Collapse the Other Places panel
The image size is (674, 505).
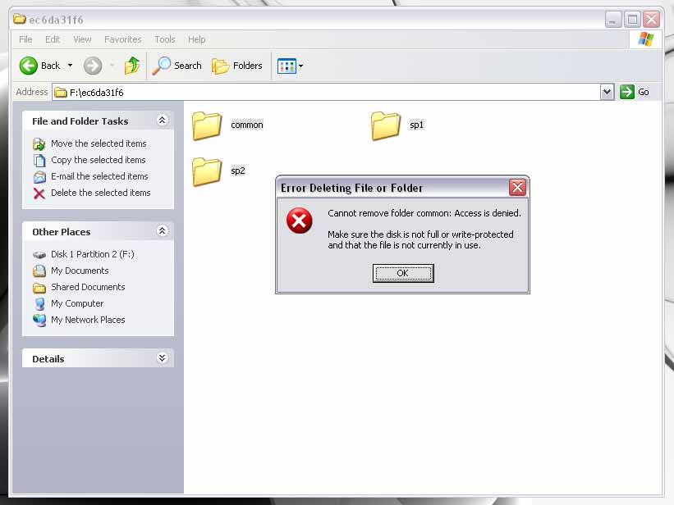pos(162,231)
